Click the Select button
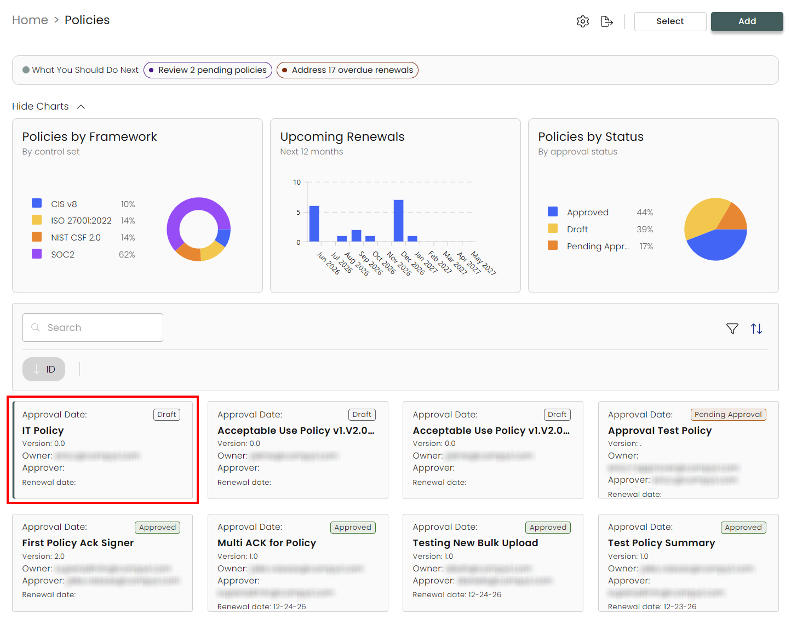The width and height of the screenshot is (791, 624). [670, 21]
